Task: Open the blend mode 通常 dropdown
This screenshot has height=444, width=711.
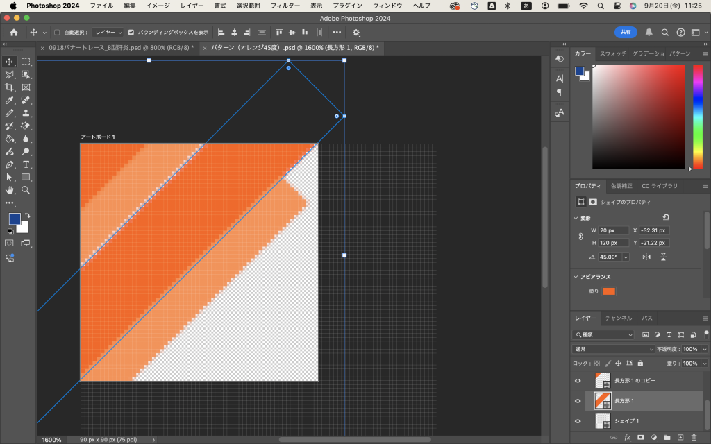Action: 613,349
